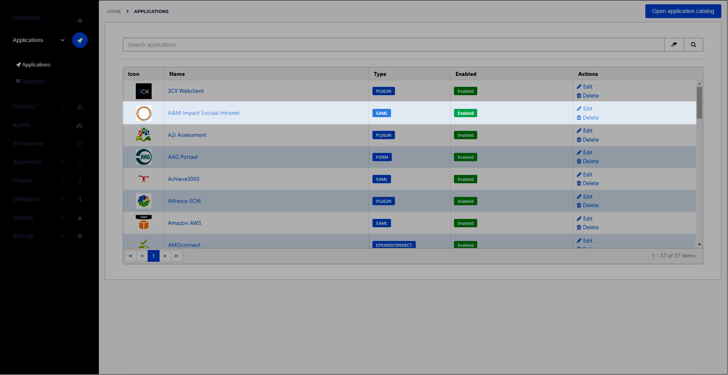Click the Search applications input field
Viewport: 728px width, 375px height.
394,45
